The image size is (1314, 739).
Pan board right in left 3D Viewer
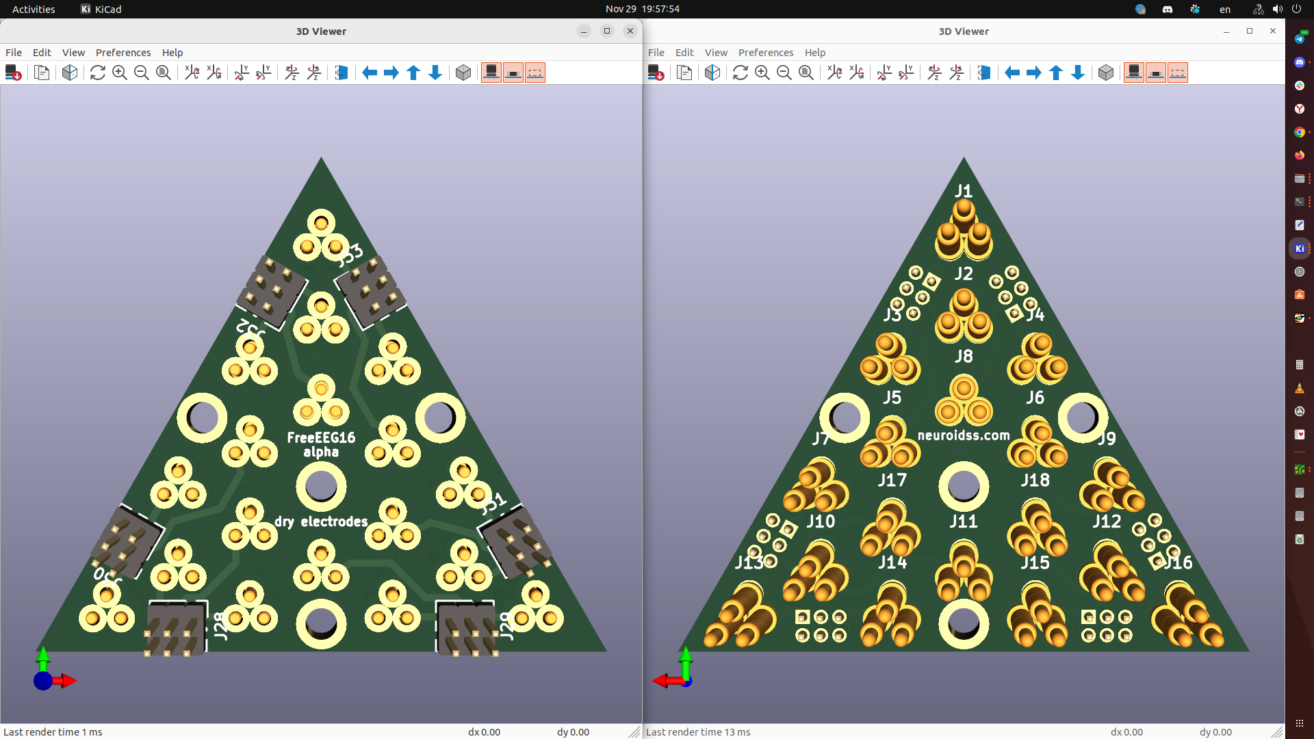(391, 73)
